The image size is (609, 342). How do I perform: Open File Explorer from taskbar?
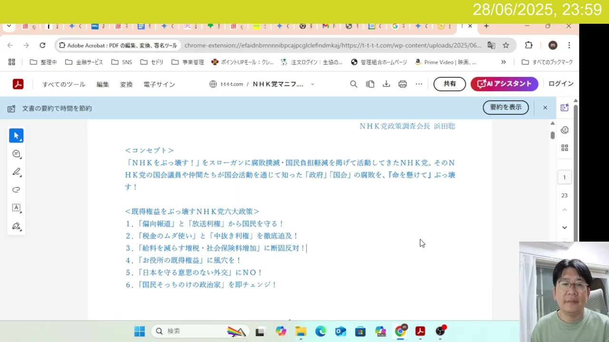tap(301, 331)
